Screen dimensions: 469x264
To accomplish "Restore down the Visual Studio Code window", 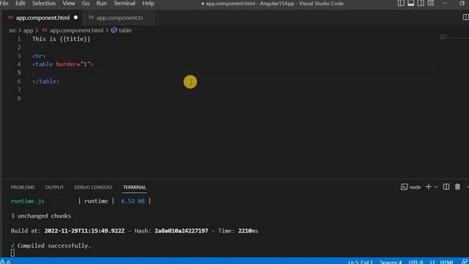I will pyautogui.click(x=462, y=3).
